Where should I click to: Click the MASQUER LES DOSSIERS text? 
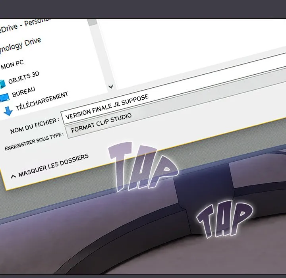(x=54, y=165)
